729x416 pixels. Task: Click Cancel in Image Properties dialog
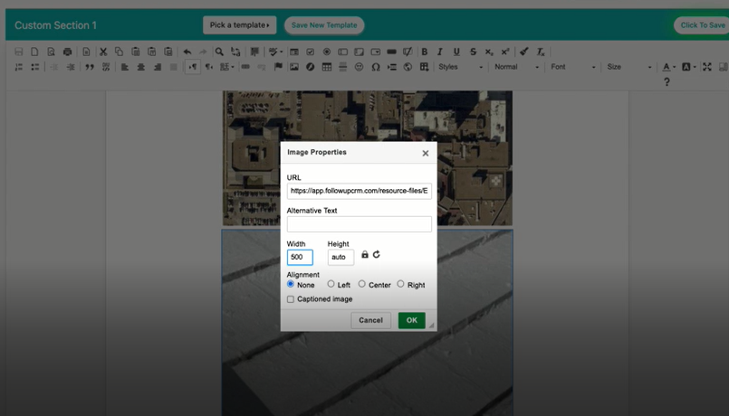tap(370, 320)
